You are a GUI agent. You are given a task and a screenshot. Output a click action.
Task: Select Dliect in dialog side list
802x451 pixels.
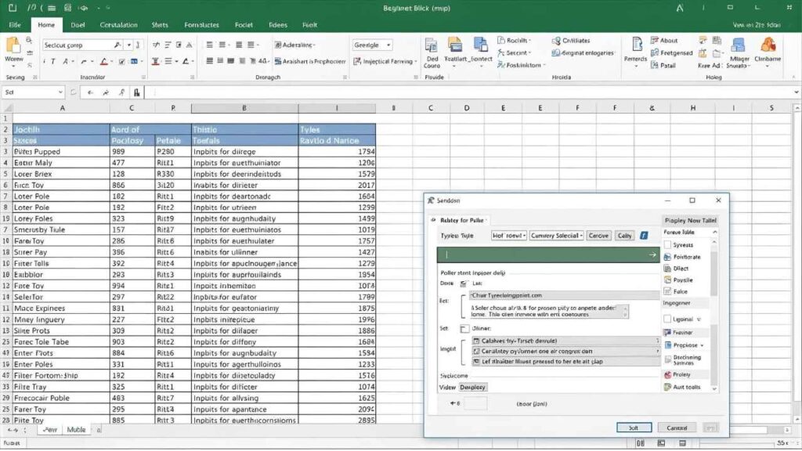(x=676, y=269)
